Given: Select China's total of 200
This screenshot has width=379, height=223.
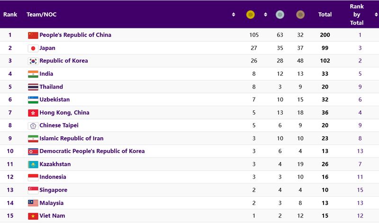Looking at the screenshot, I should (325, 35).
